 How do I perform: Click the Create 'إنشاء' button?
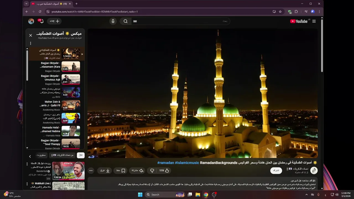(54, 21)
